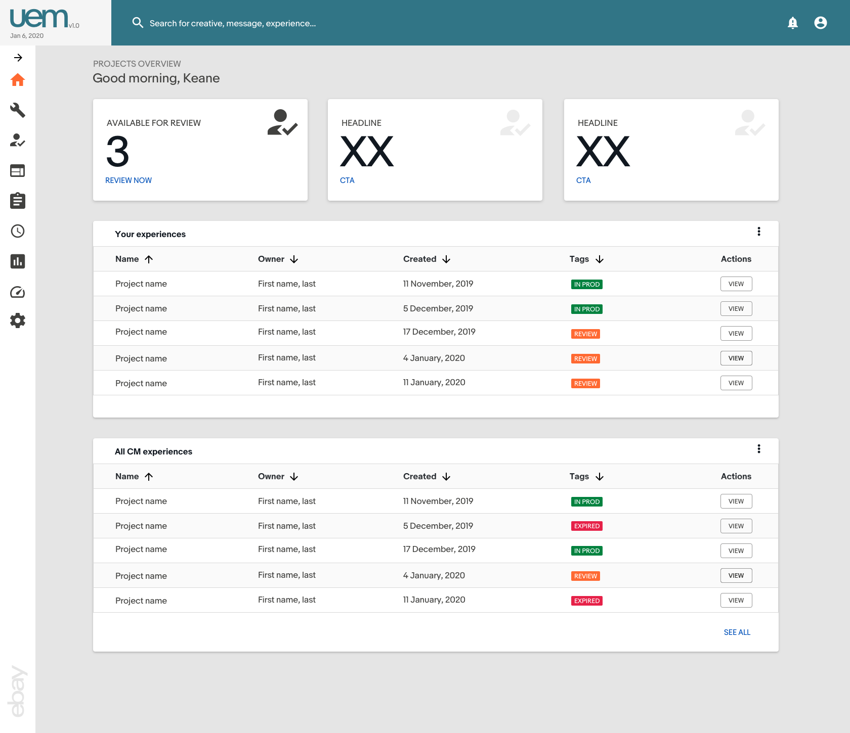Click the notifications bell icon
This screenshot has height=733, width=850.
(x=793, y=23)
